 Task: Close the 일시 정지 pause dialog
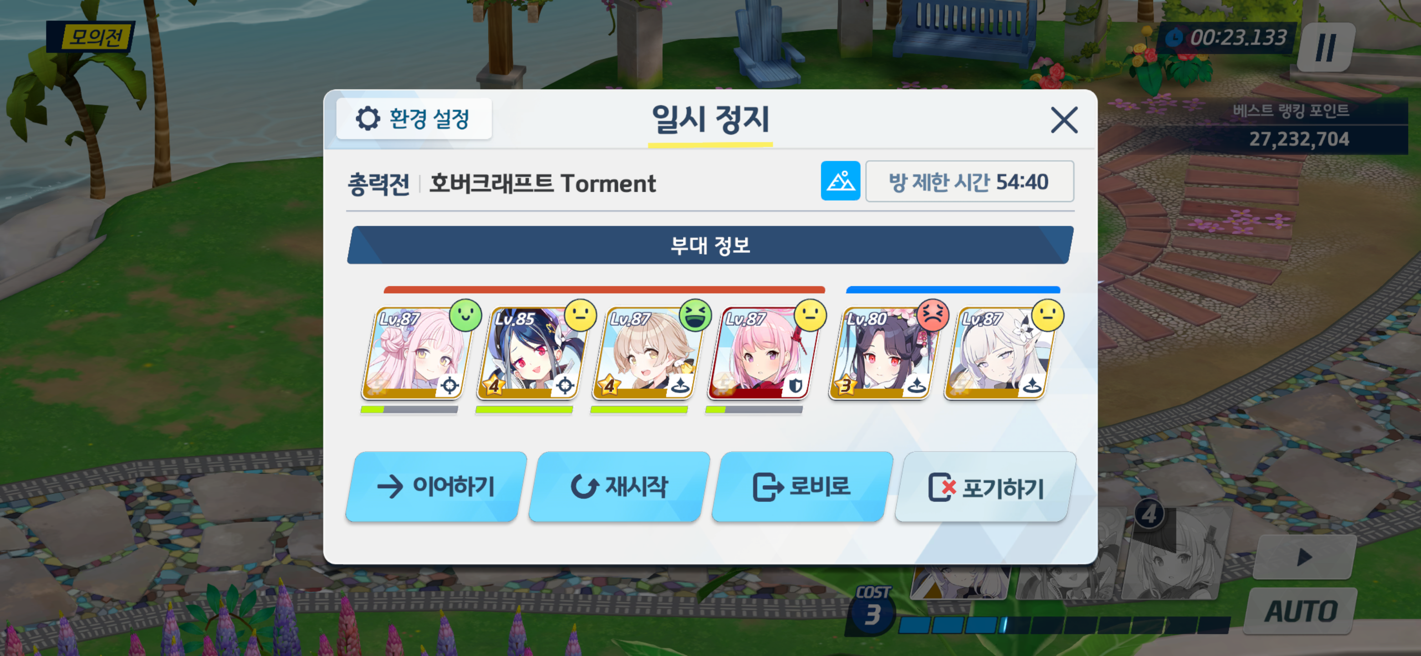[x=1063, y=120]
